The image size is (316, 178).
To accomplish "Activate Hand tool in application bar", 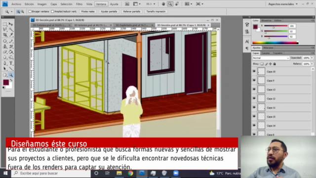I will click(163, 4).
